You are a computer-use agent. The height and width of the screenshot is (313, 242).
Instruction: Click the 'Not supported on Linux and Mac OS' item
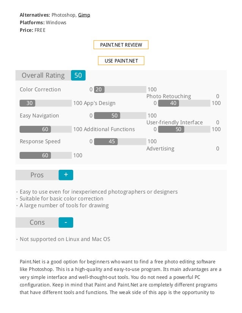tap(65, 239)
